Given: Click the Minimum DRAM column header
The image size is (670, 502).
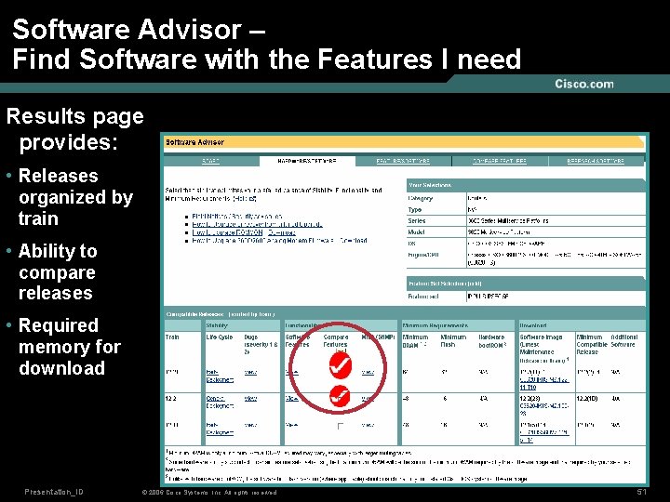Looking at the screenshot, I should tap(415, 341).
